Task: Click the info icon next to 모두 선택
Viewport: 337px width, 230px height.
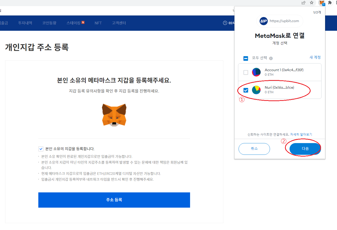Action: [x=271, y=58]
